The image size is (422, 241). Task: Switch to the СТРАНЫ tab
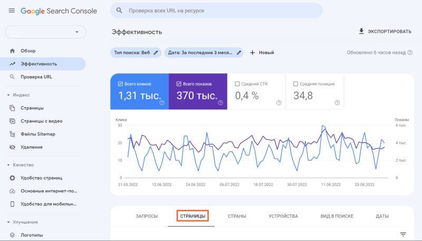tap(237, 216)
